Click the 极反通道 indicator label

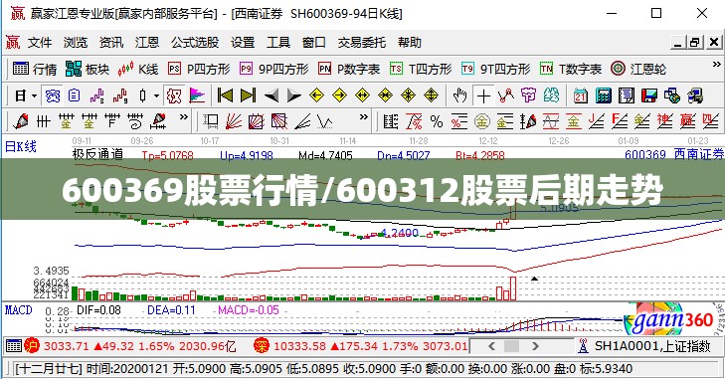tap(97, 154)
